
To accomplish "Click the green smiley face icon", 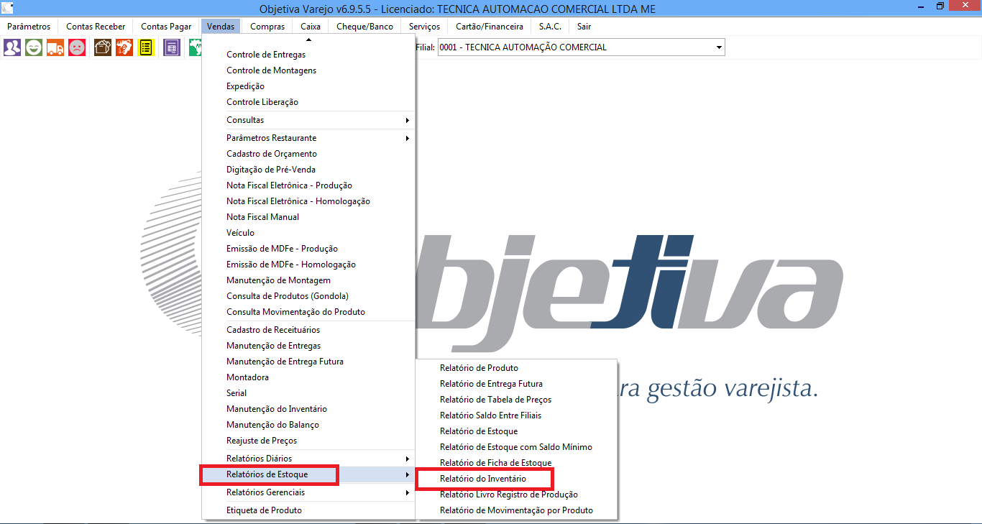I will click(34, 47).
